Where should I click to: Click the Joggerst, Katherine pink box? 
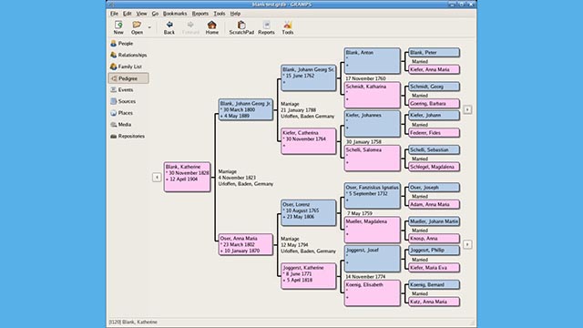309,276
